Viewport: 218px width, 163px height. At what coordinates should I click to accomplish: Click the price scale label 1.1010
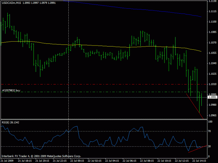click(212, 84)
